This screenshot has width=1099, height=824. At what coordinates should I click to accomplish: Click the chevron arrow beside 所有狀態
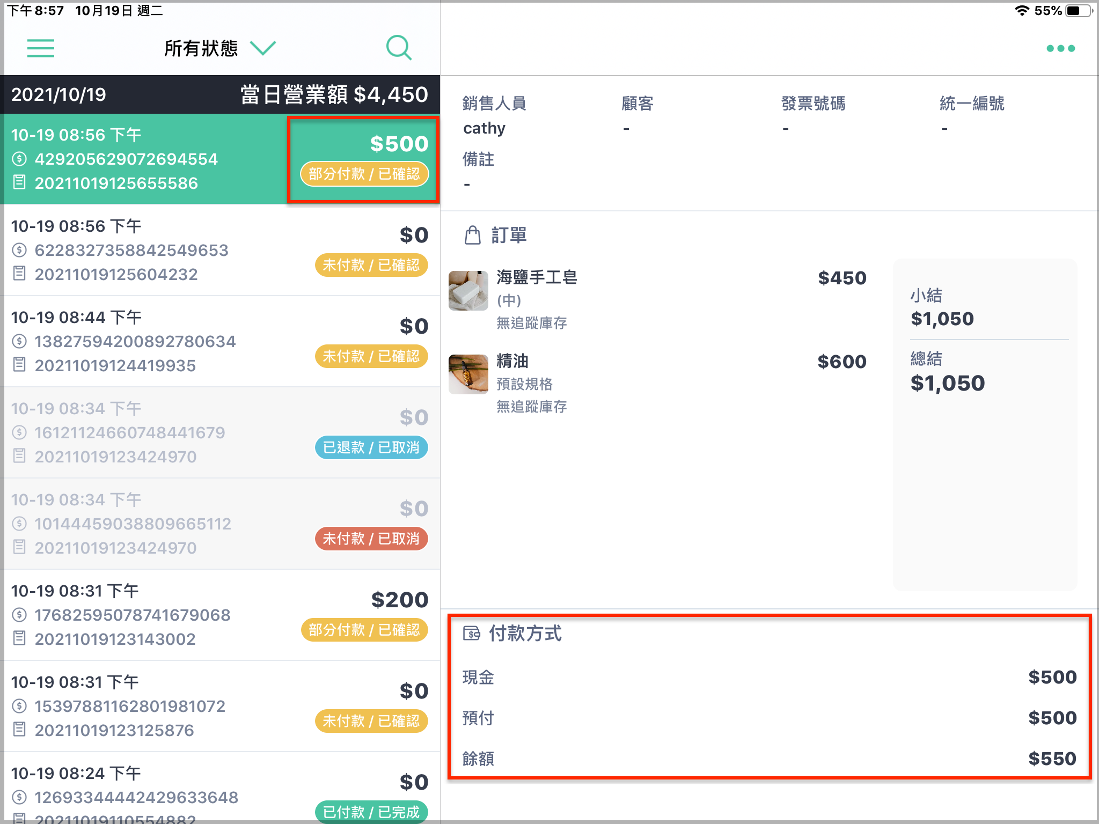point(263,48)
